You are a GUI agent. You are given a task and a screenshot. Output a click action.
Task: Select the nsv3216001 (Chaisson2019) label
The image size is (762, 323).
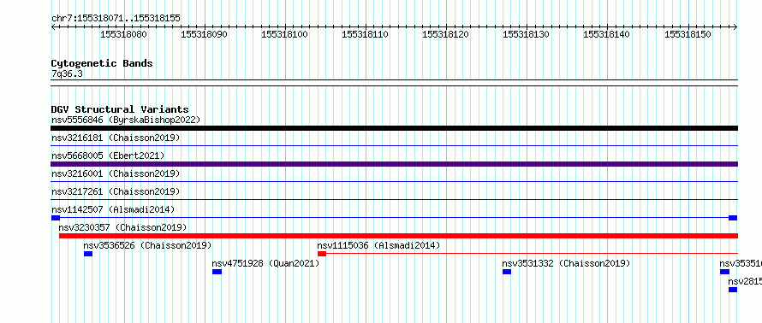[116, 173]
